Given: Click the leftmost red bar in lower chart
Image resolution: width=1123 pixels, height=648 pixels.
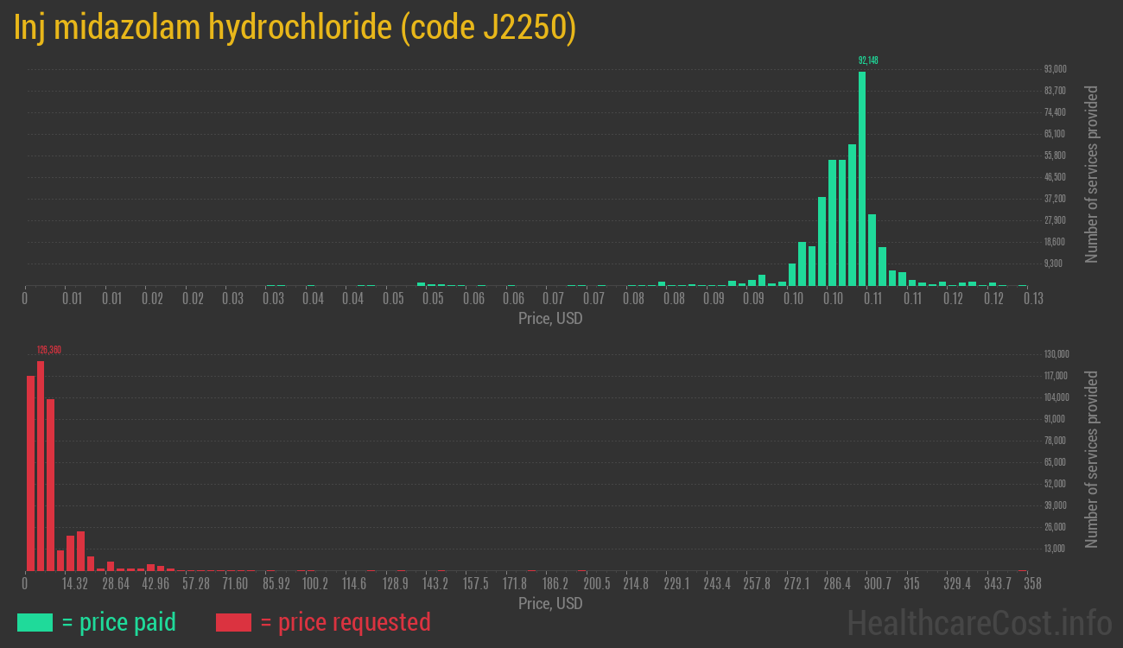Looking at the screenshot, I should click(x=30, y=473).
